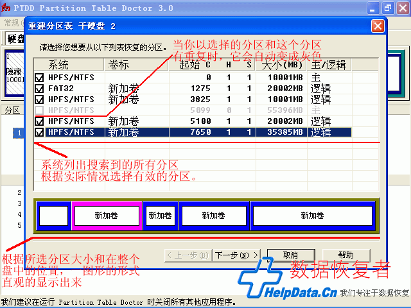Click the PTDD application icon in title bar
The height and width of the screenshot is (308, 411).
[x=5, y=8]
